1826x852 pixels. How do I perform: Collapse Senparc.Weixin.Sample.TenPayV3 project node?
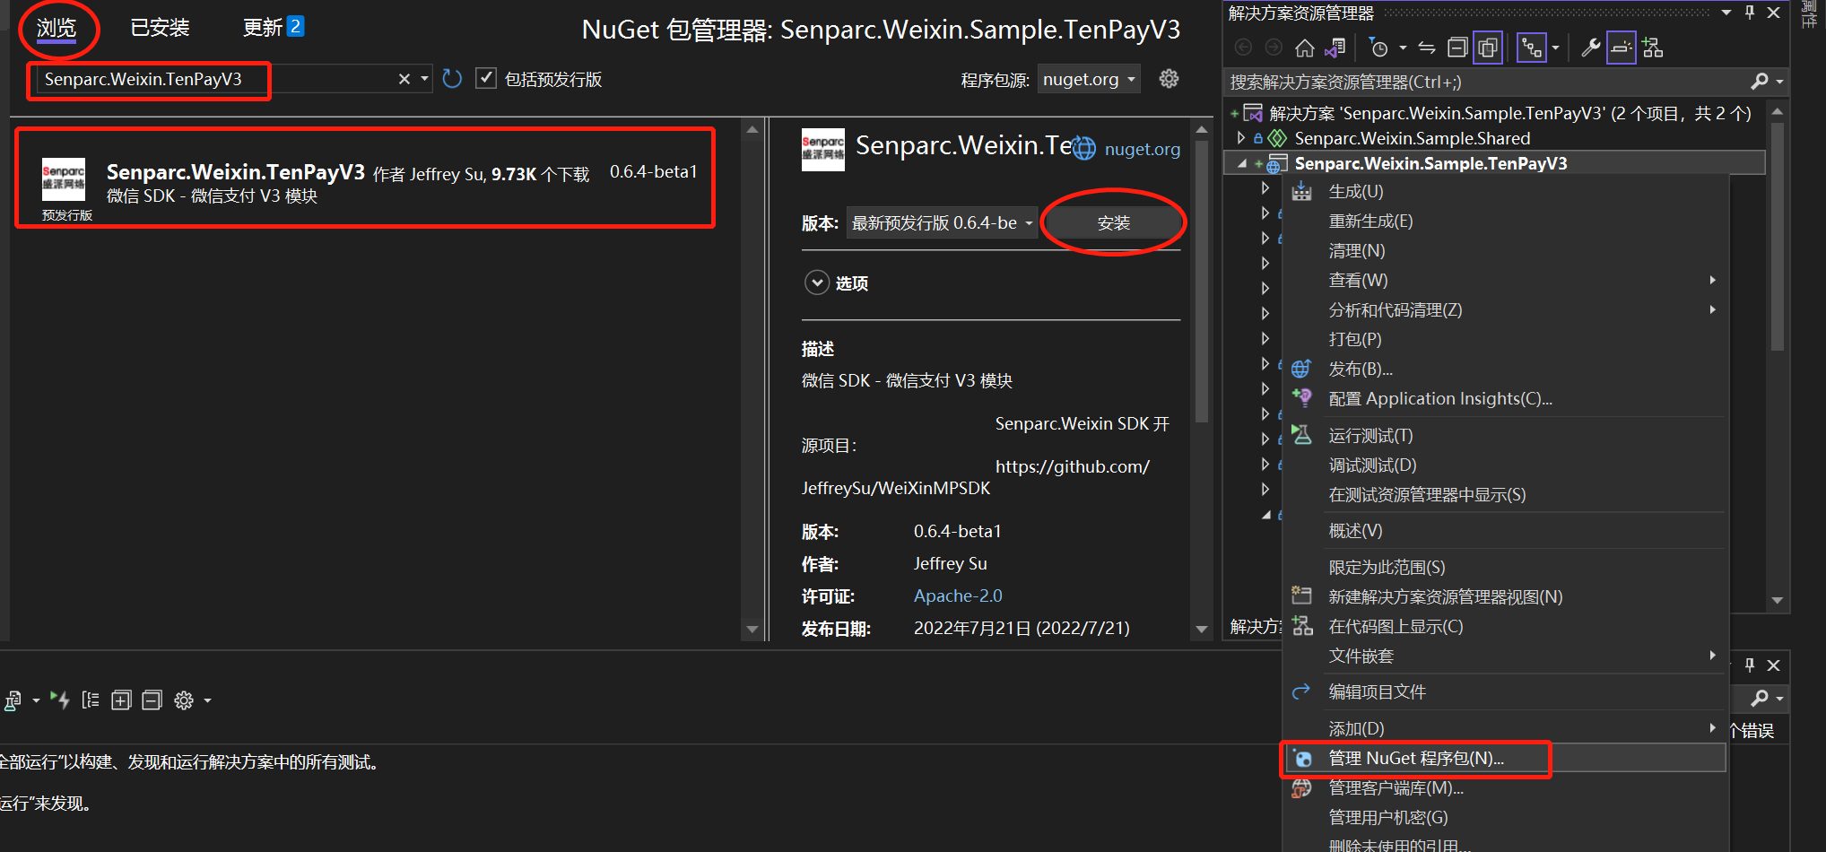click(1242, 163)
